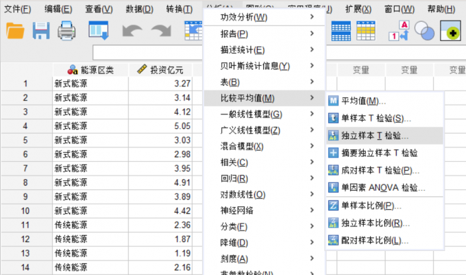Viewport: 466px width, 275px height.
Task: Click the overlapping circles toolbar icon
Action: [424, 31]
